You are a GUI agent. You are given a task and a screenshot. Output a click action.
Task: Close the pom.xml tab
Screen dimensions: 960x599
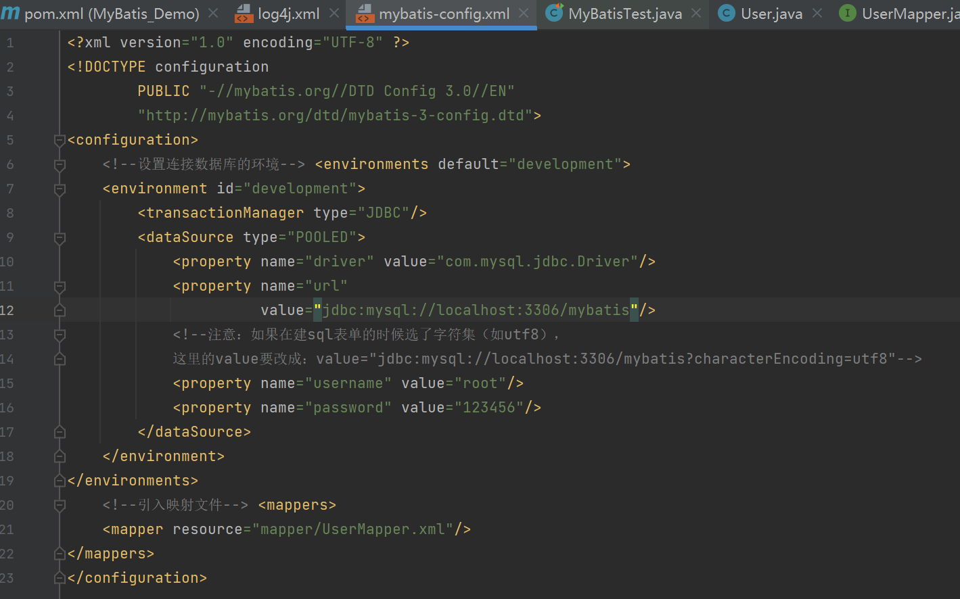click(213, 14)
